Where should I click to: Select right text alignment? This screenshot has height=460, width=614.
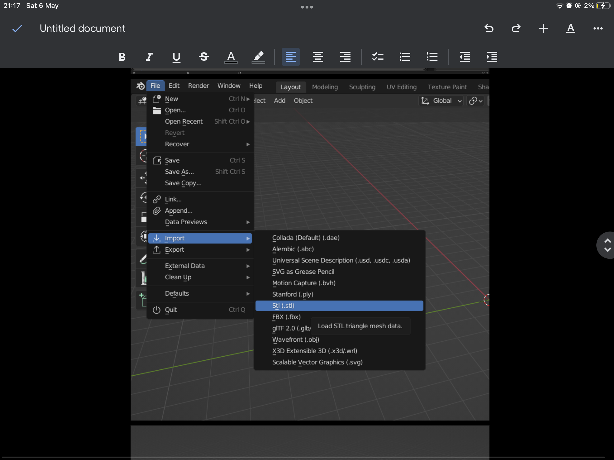[345, 57]
